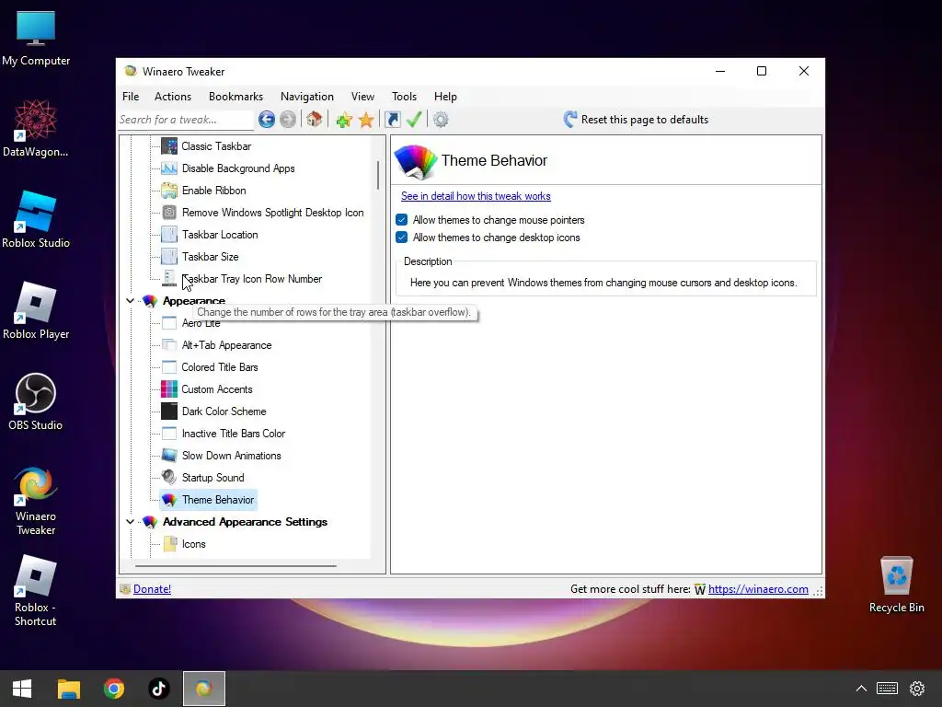Click the Winaero Tweaker taskbar button
This screenshot has height=707, width=942.
203,689
